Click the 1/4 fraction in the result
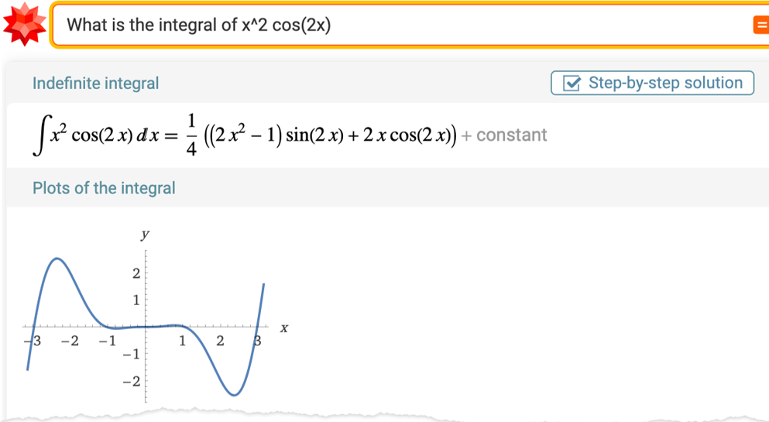The width and height of the screenshot is (769, 422). click(191, 136)
